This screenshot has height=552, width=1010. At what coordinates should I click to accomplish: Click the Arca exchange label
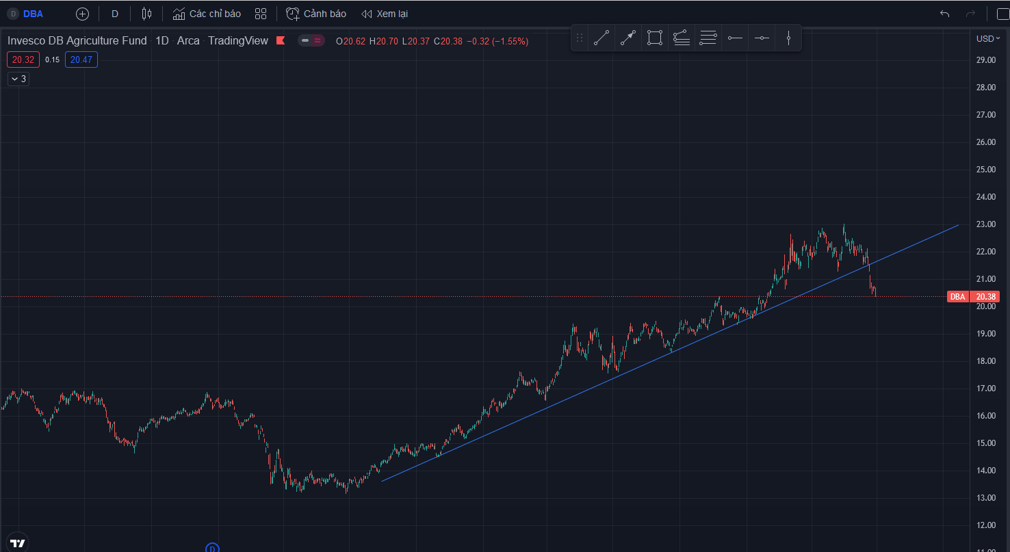pyautogui.click(x=188, y=41)
